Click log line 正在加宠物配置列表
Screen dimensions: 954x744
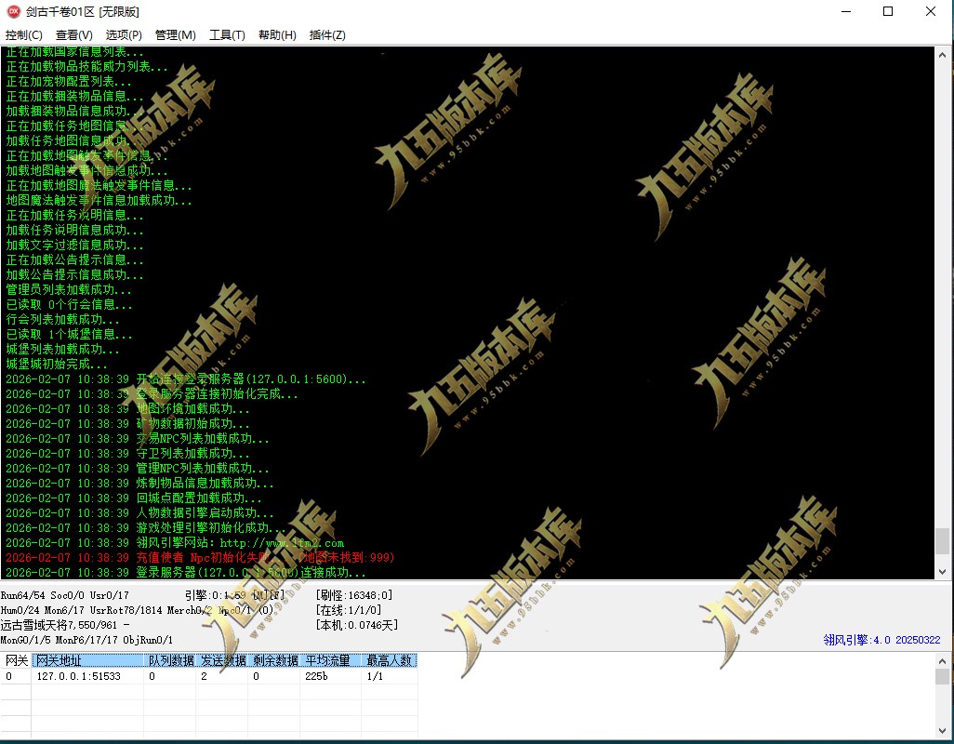click(69, 81)
